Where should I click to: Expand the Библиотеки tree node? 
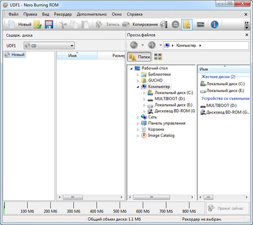[138, 74]
